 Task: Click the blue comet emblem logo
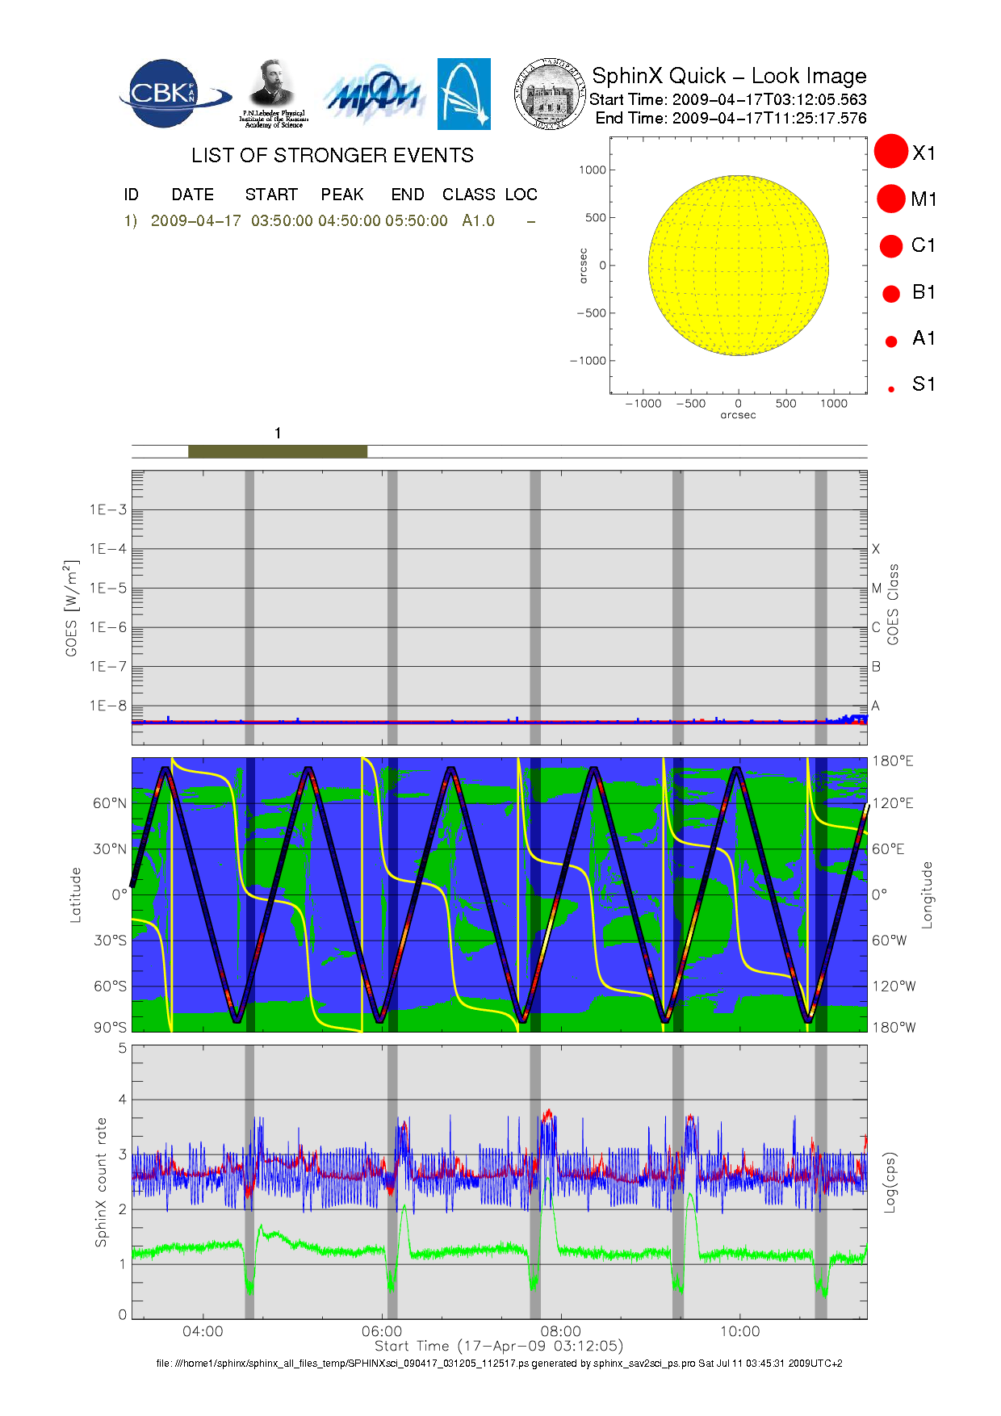tap(463, 94)
